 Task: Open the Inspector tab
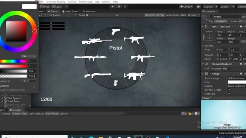209,11
